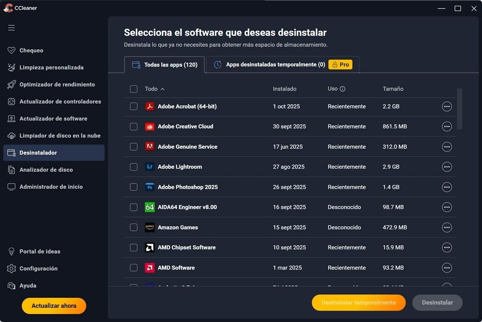Switch to Todas las apps (120) tab
Image resolution: width=482 pixels, height=322 pixels.
(164, 65)
